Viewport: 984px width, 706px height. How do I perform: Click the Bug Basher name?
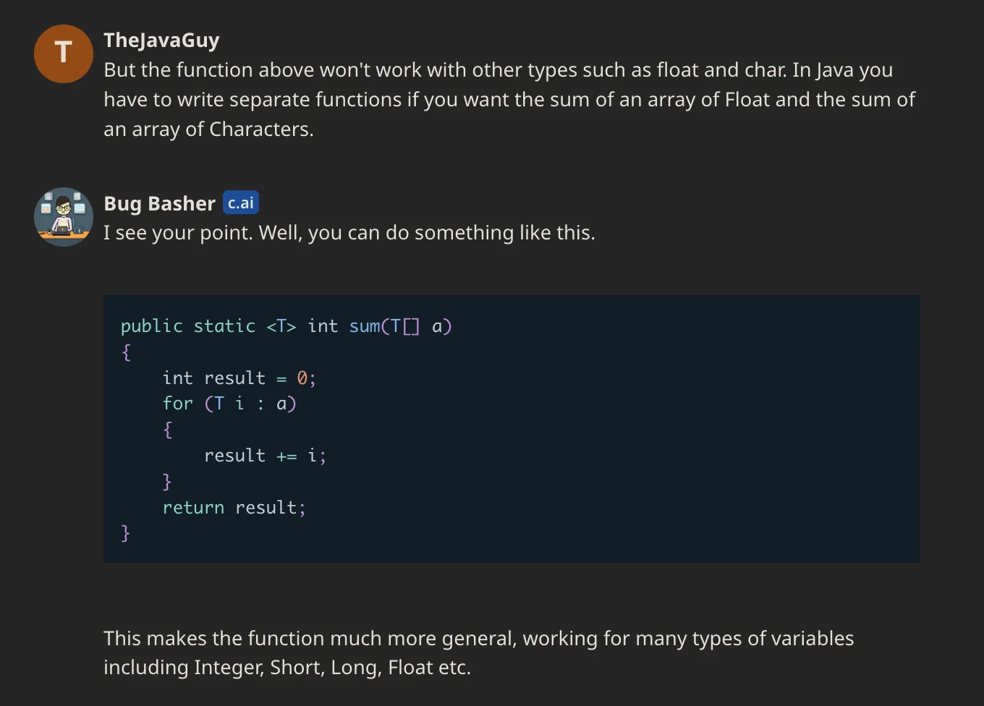pos(160,203)
